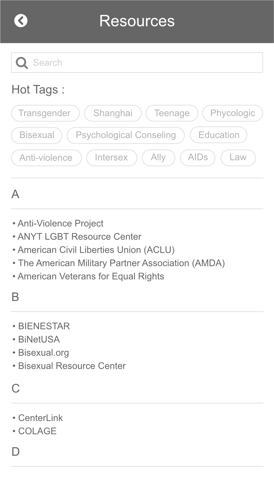
Task: Select the Ally tag chip
Action: [158, 157]
